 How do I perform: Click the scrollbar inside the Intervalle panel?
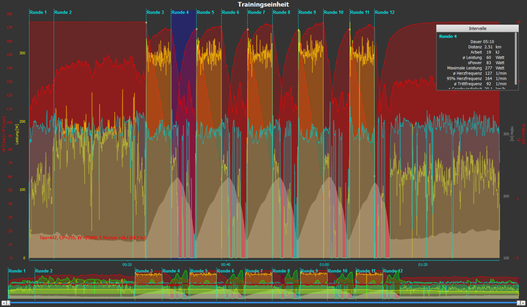516,57
